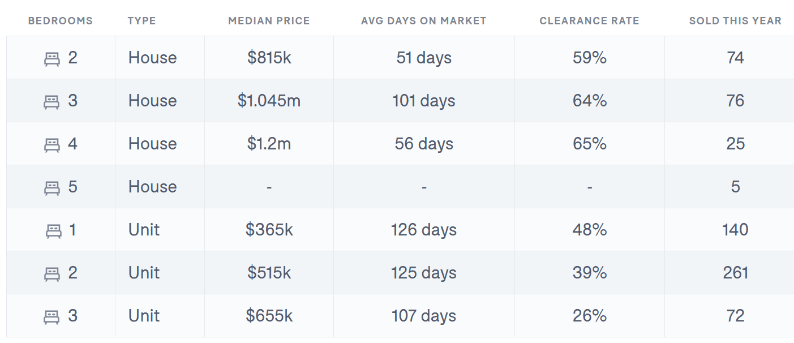794x343 pixels.
Task: Click bed icon in 2-bedroom Unit row
Action: (x=52, y=273)
